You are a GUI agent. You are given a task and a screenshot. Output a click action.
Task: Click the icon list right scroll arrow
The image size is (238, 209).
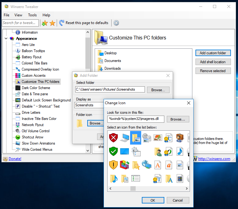coord(187,188)
